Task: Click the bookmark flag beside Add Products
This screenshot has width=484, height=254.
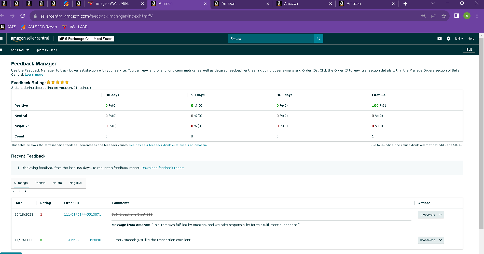Action: 1,50
